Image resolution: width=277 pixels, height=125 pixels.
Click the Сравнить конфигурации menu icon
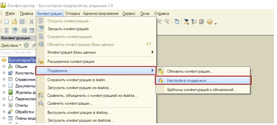pos(41,103)
